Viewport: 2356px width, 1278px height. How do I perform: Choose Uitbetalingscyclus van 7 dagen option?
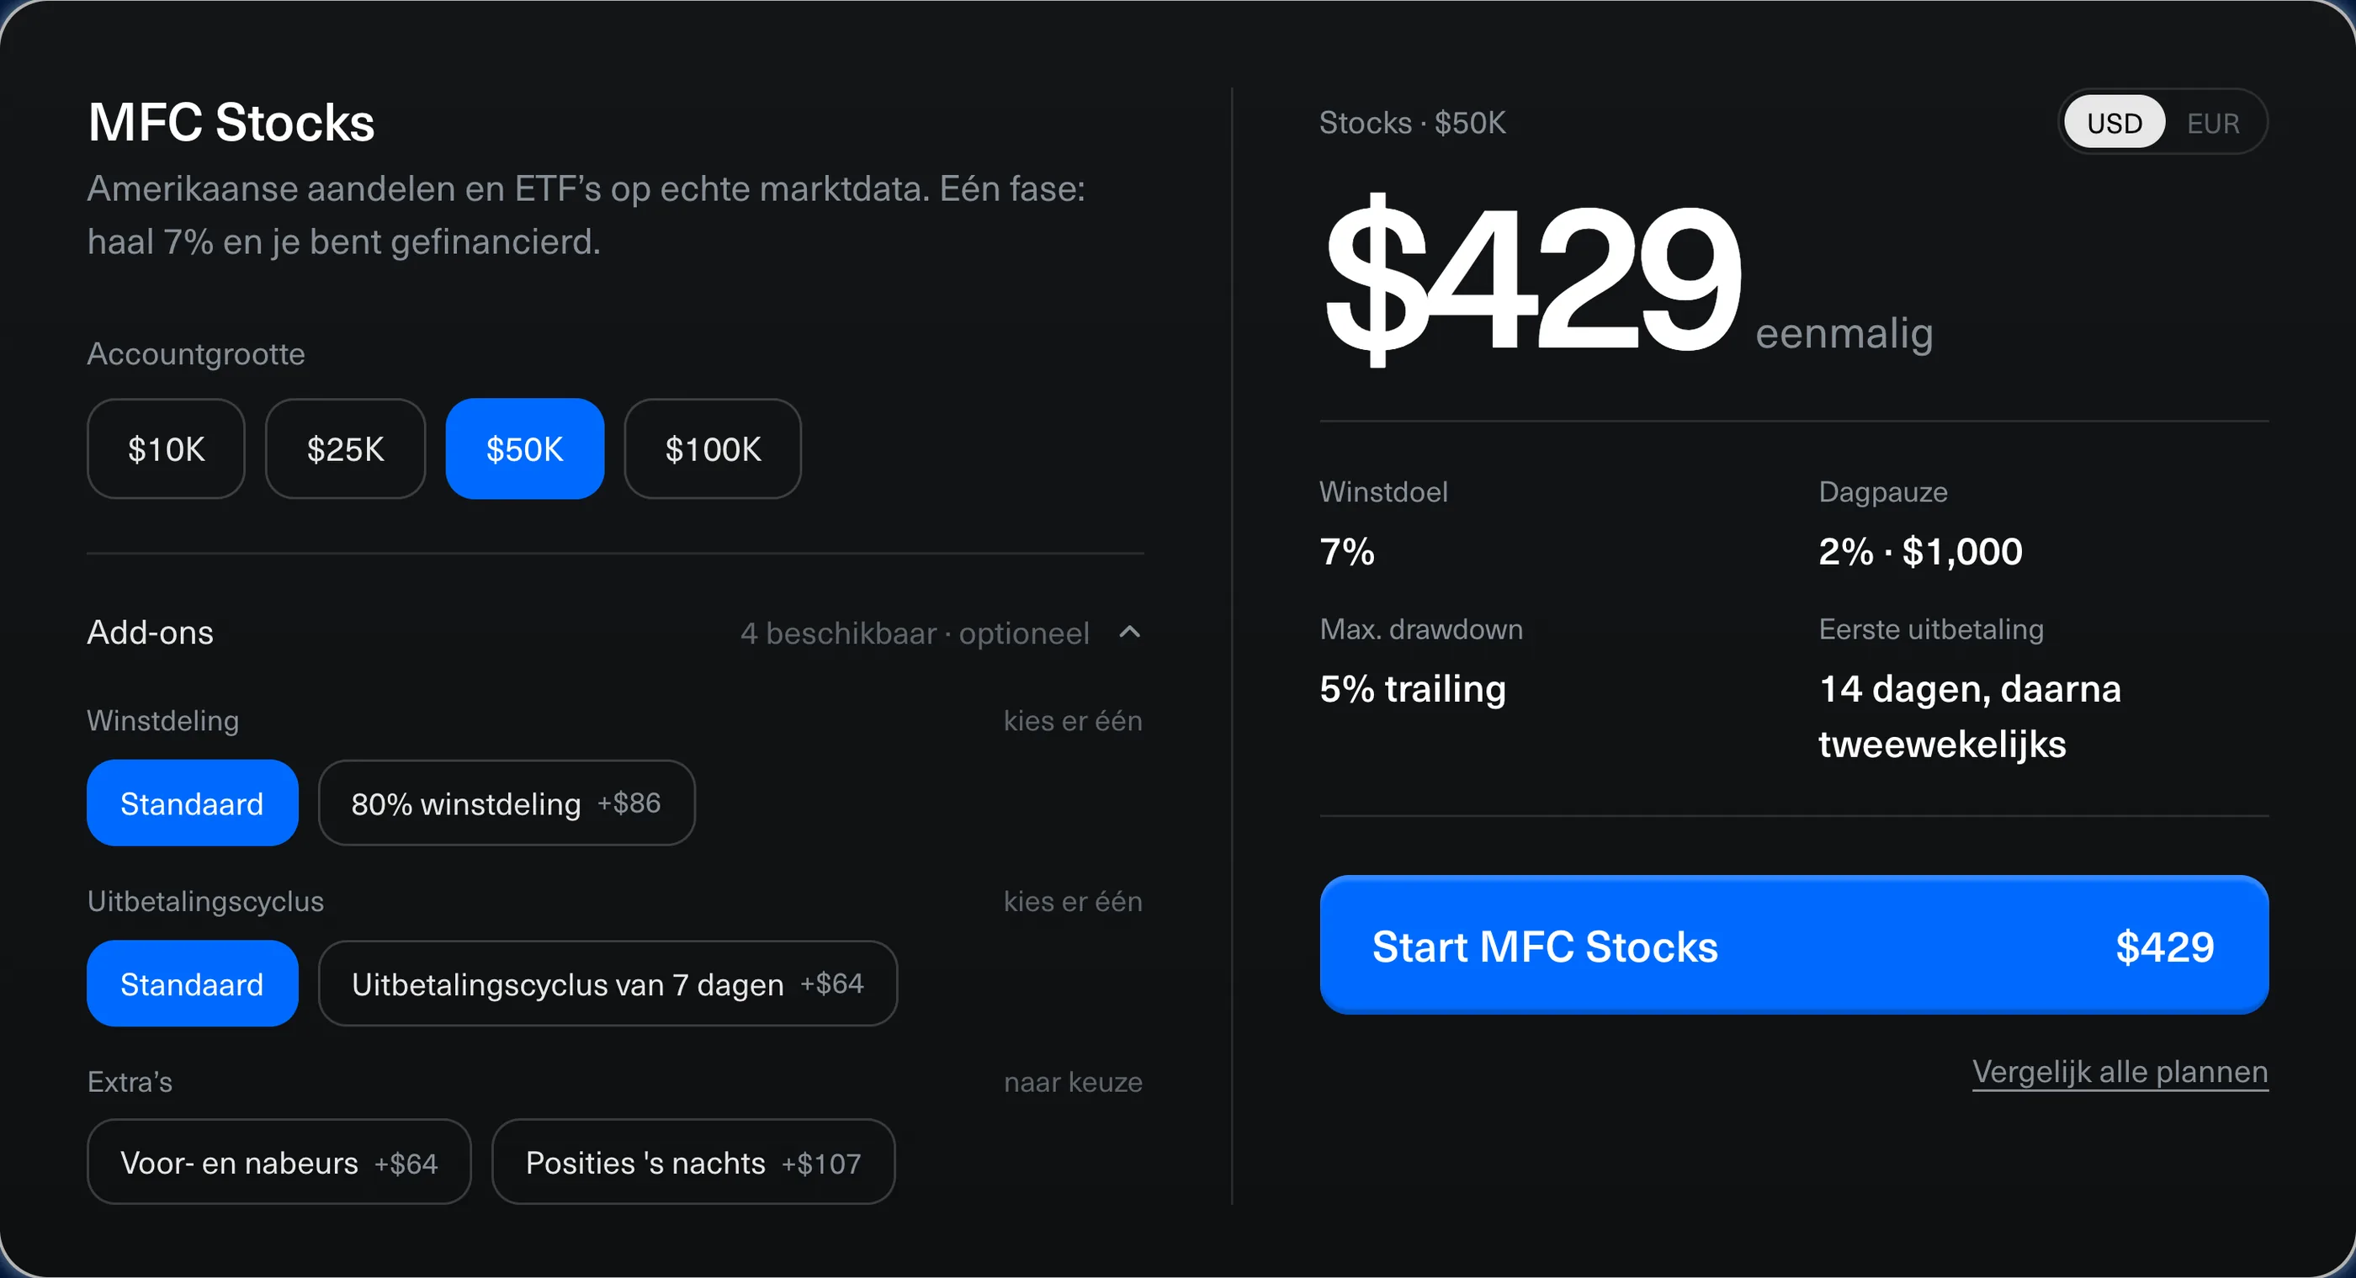pyautogui.click(x=608, y=984)
